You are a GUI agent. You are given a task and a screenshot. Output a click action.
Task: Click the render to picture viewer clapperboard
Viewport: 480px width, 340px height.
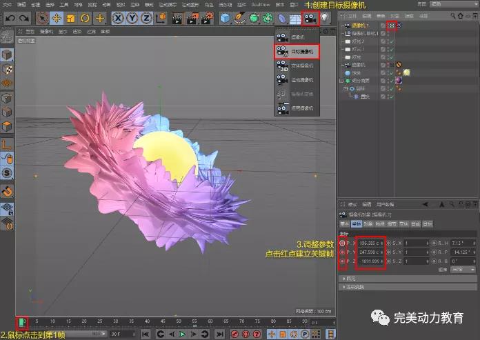[191, 18]
